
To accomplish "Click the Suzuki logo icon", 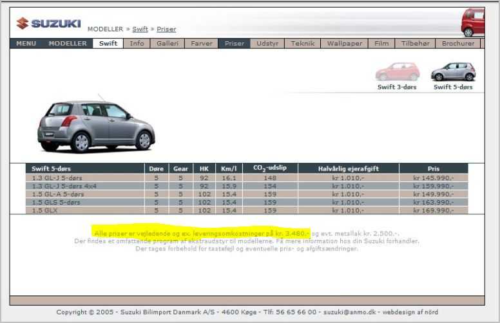I will click(23, 23).
